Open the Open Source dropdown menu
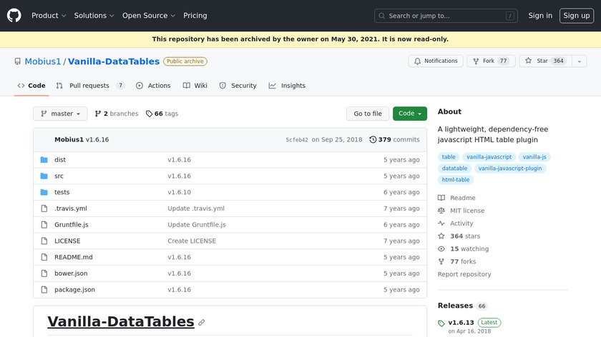 (149, 16)
